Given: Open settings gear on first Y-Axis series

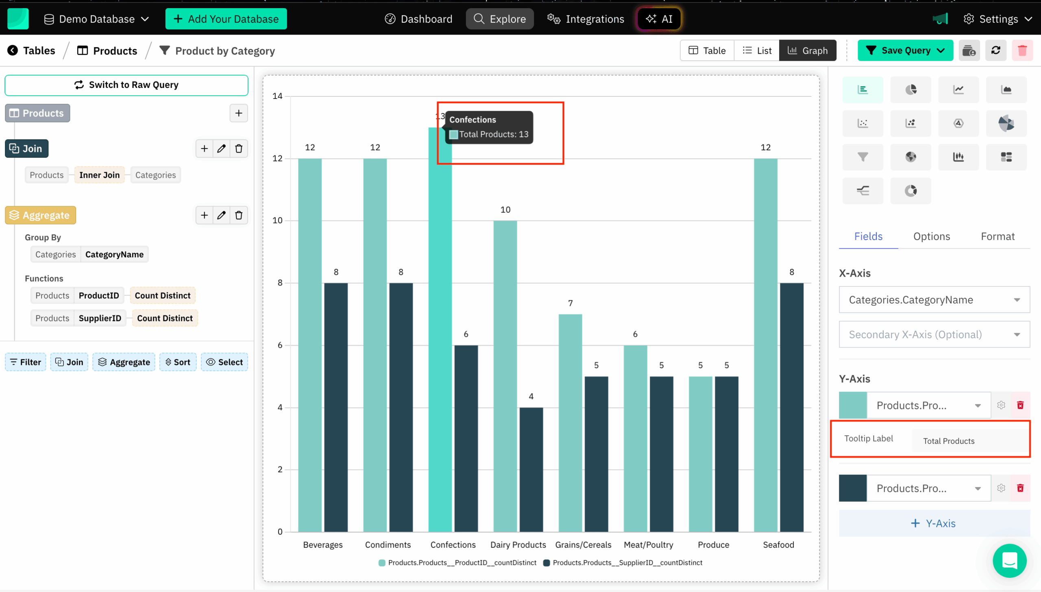Looking at the screenshot, I should coord(1001,405).
